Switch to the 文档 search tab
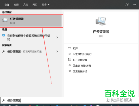Viewport: 139px width, 106px height. pos(26,4)
